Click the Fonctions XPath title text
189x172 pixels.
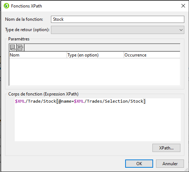tap(27, 6)
